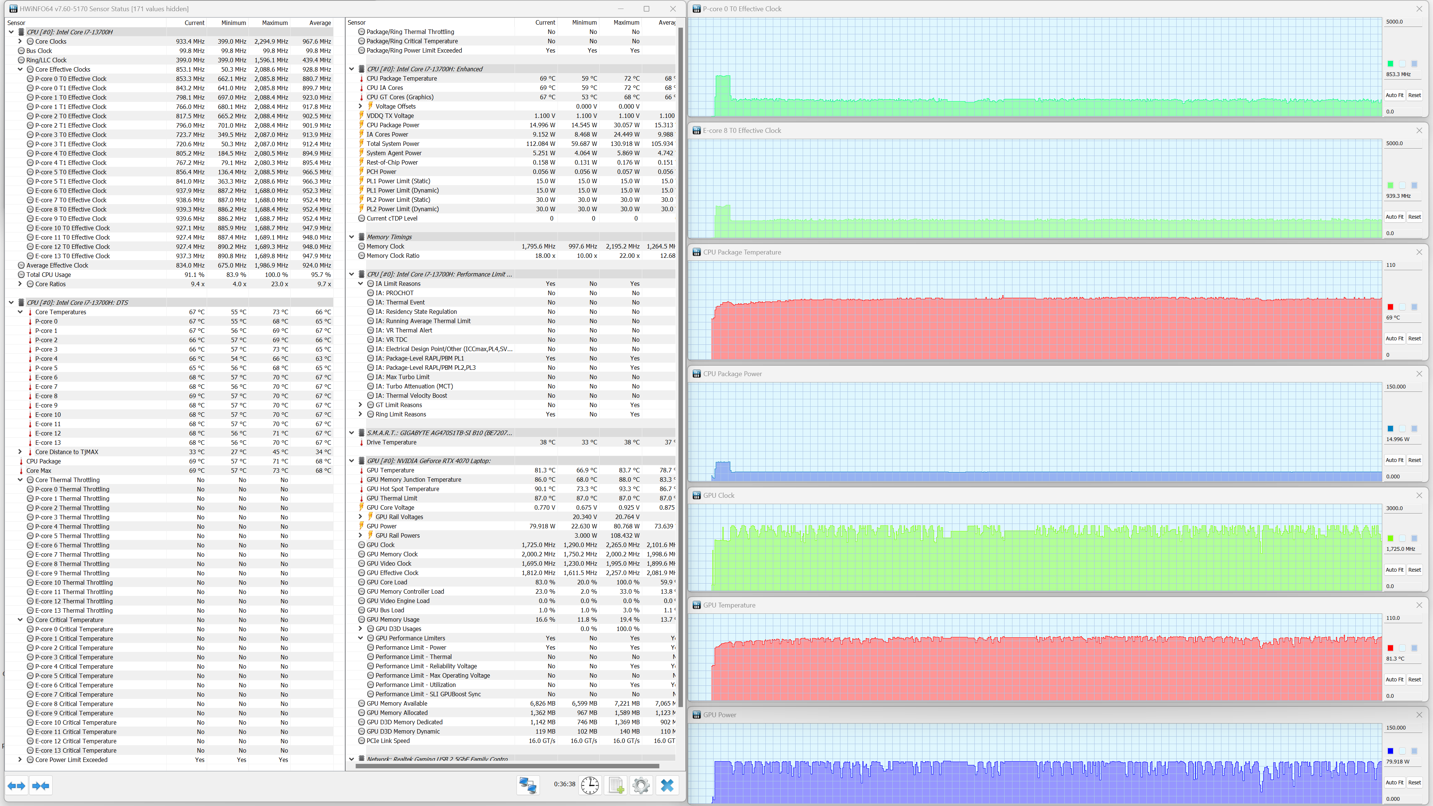The image size is (1433, 806).
Task: Click the GPU Clock graph window icon
Action: pos(696,495)
